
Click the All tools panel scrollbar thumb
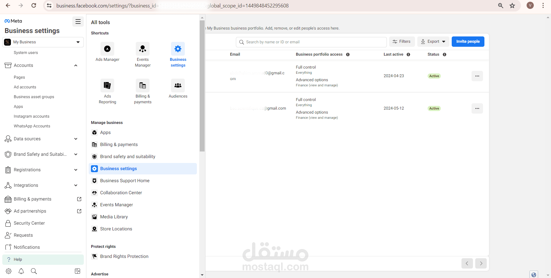pos(202,85)
